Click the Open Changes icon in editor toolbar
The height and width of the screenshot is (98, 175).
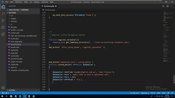click(163, 6)
